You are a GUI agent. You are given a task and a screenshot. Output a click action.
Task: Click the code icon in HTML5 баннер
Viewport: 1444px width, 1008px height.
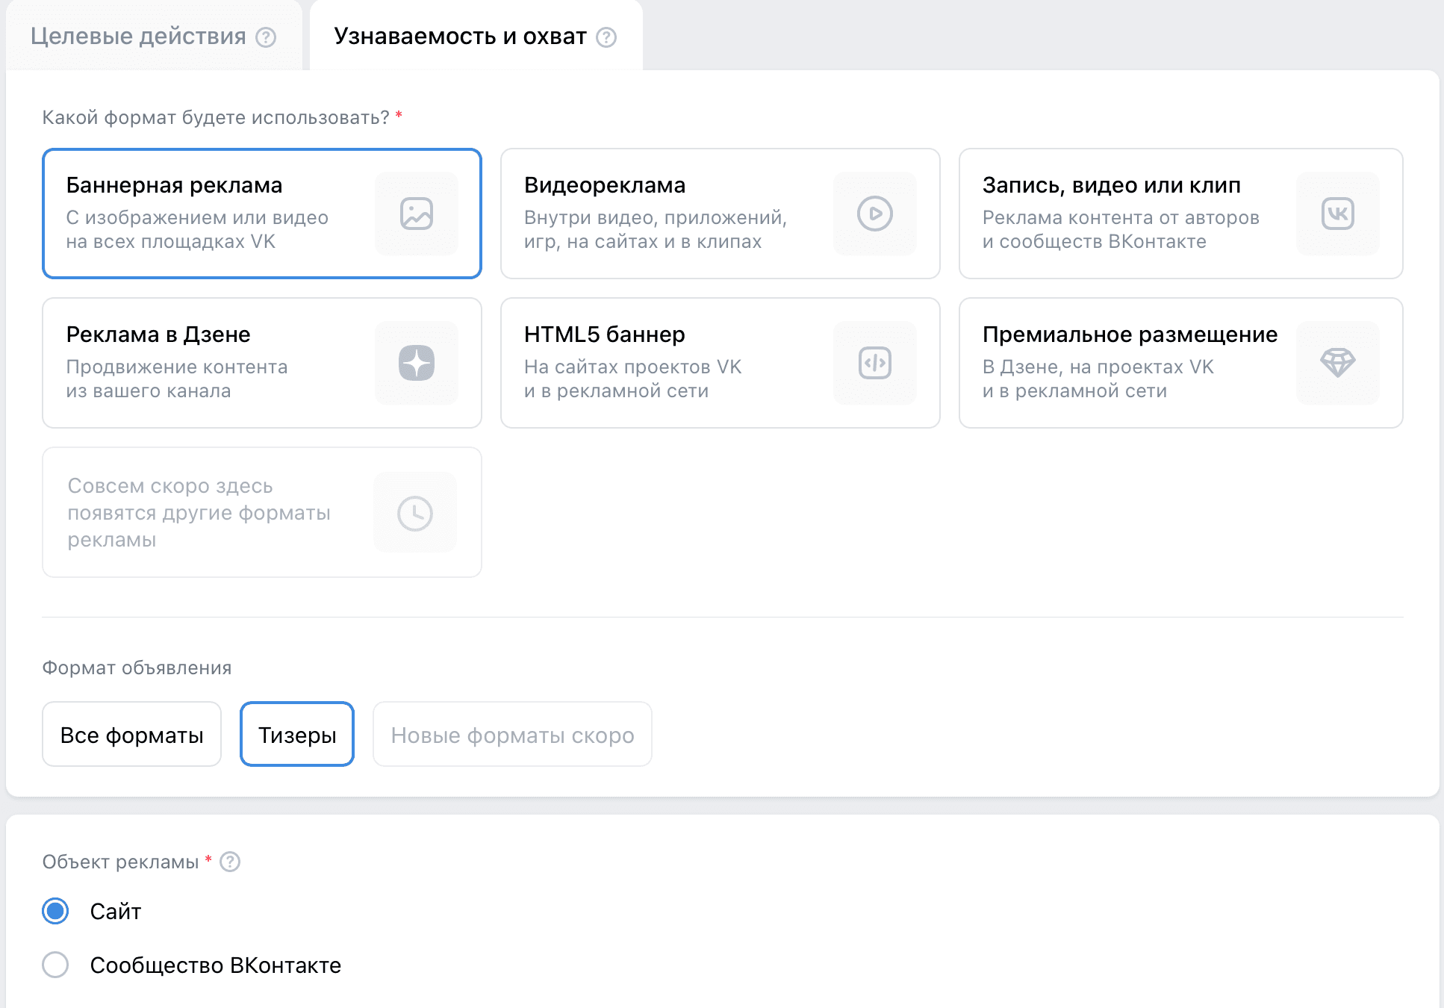coord(875,363)
